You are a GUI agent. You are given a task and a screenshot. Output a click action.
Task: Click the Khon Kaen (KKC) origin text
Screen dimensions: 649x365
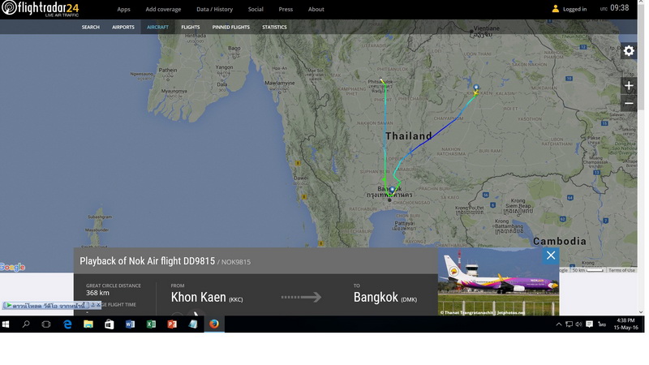click(x=207, y=298)
